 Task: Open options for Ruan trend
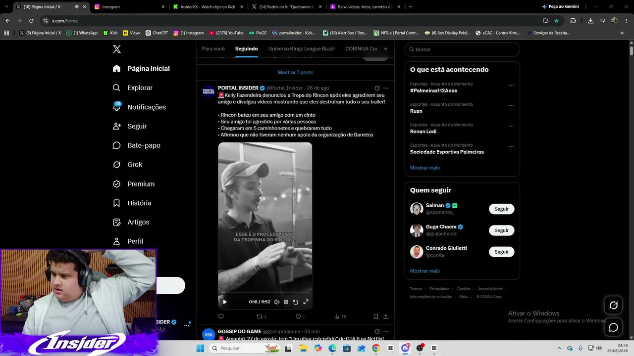click(x=511, y=105)
